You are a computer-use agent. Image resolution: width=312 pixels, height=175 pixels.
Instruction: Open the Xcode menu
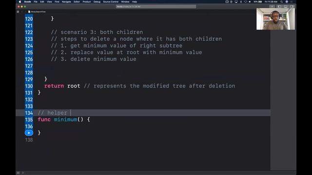click(27, 2)
